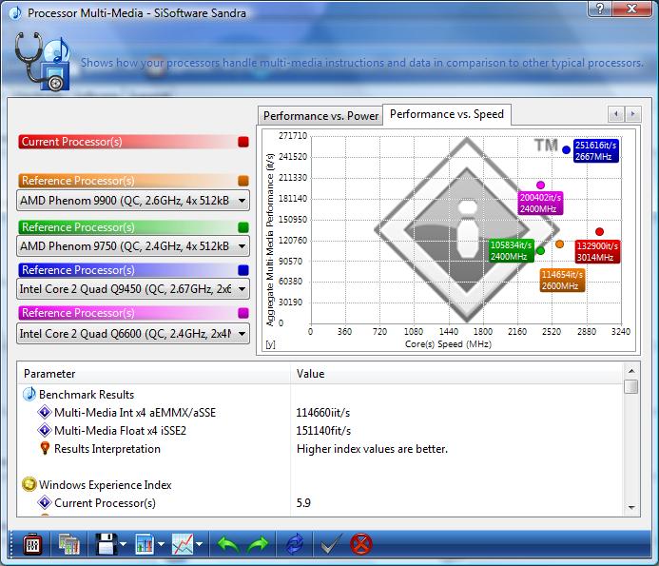Click the magenta reference processor color swatch
This screenshot has width=659, height=566.
pos(242,313)
